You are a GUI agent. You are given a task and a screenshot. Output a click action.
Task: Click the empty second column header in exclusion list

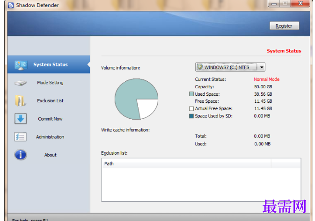tap(286, 164)
